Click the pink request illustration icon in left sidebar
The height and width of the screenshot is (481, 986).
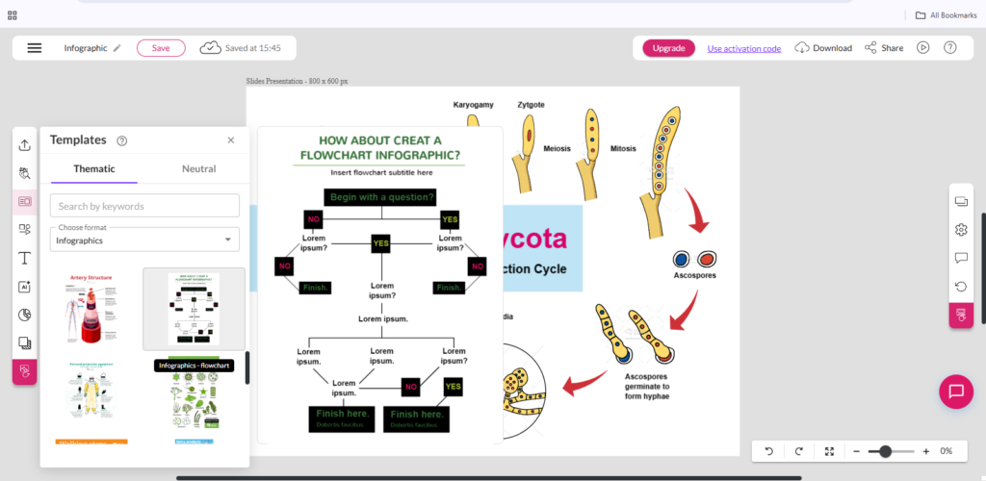pos(24,371)
